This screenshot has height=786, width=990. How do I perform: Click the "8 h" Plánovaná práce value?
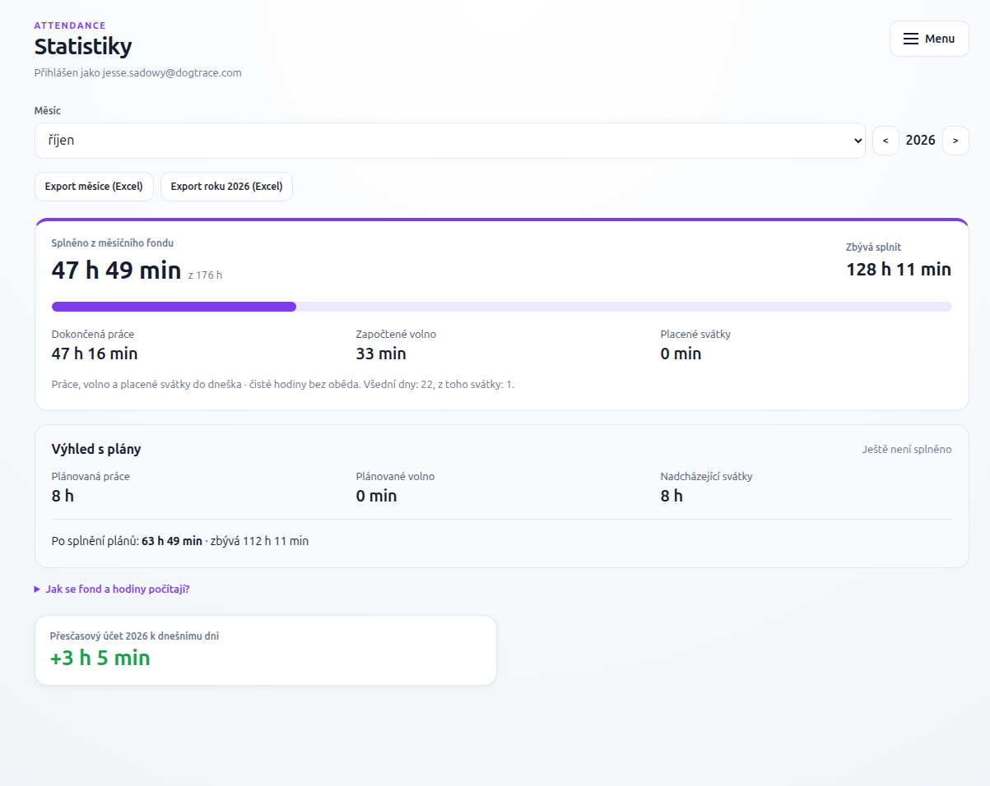click(63, 496)
